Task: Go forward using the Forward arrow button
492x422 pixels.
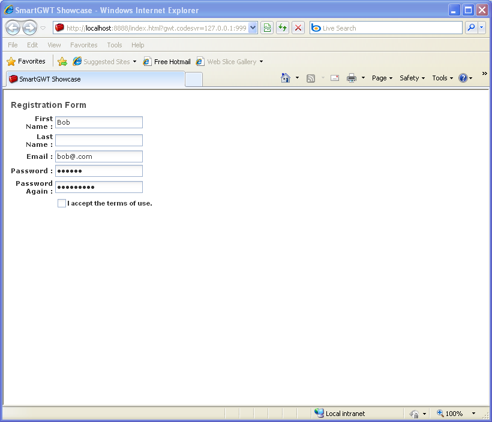Action: (30, 28)
